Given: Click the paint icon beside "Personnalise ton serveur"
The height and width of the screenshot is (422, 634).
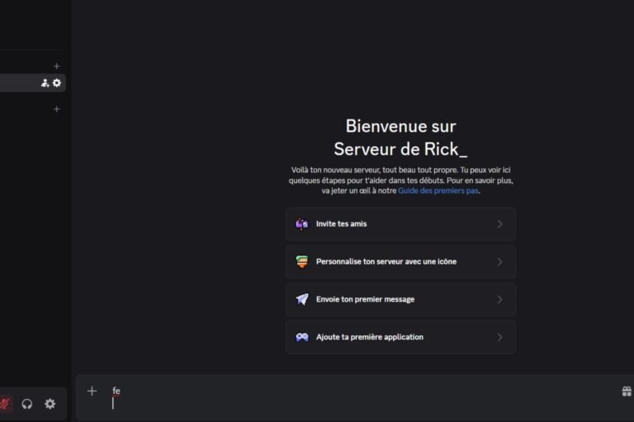Looking at the screenshot, I should pyautogui.click(x=302, y=261).
